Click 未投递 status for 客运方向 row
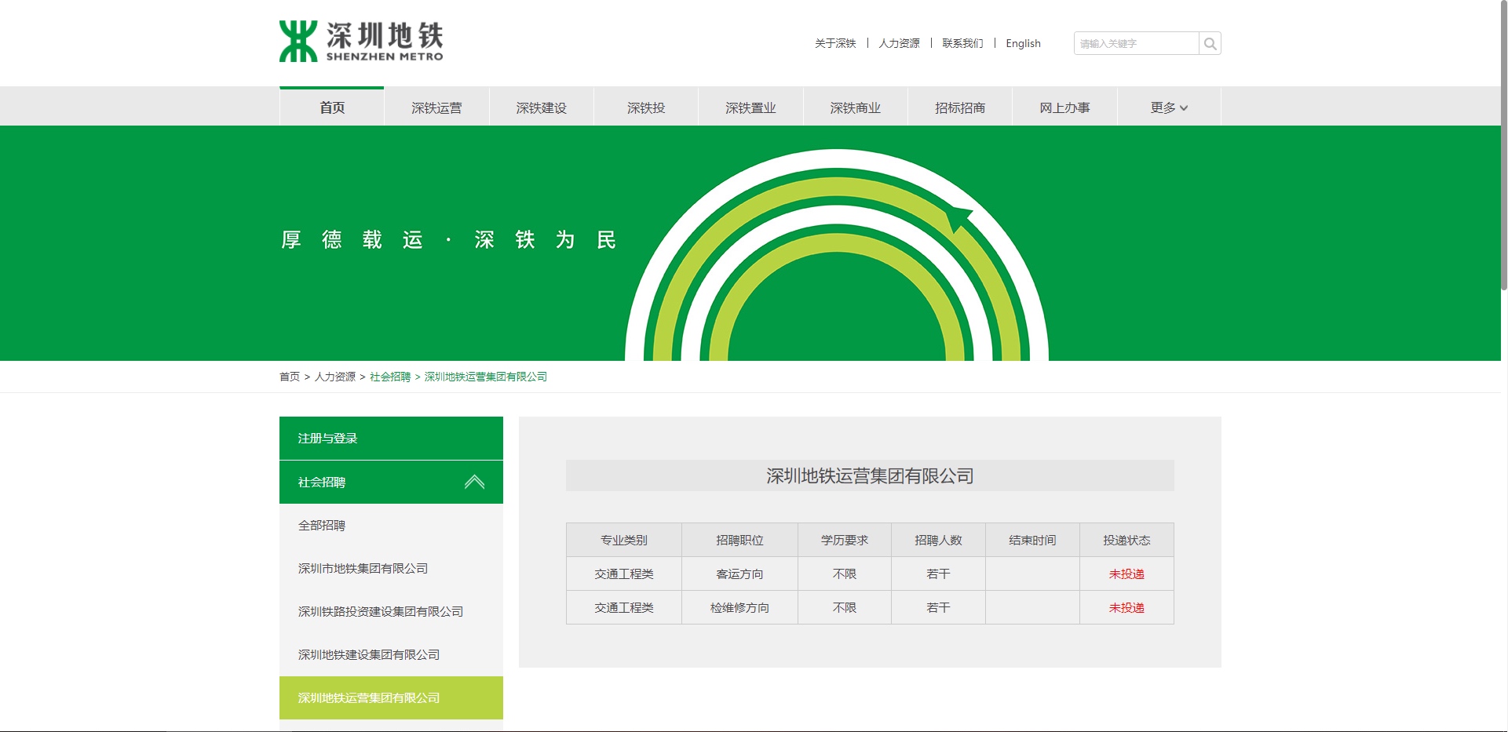The image size is (1508, 732). (x=1126, y=574)
